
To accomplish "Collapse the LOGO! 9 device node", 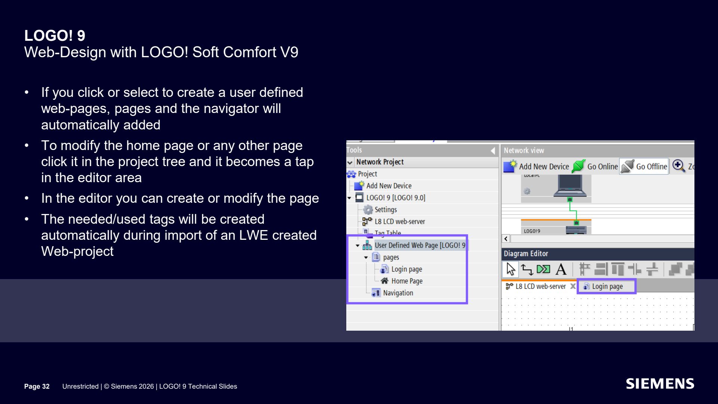I will (x=349, y=198).
